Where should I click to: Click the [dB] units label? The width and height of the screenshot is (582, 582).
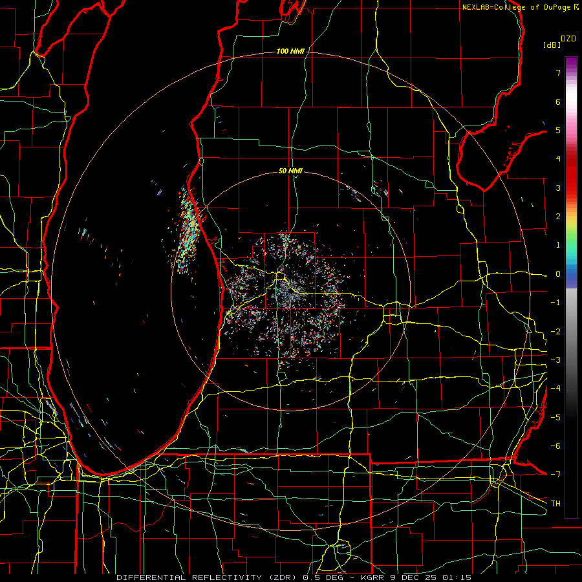pos(552,45)
